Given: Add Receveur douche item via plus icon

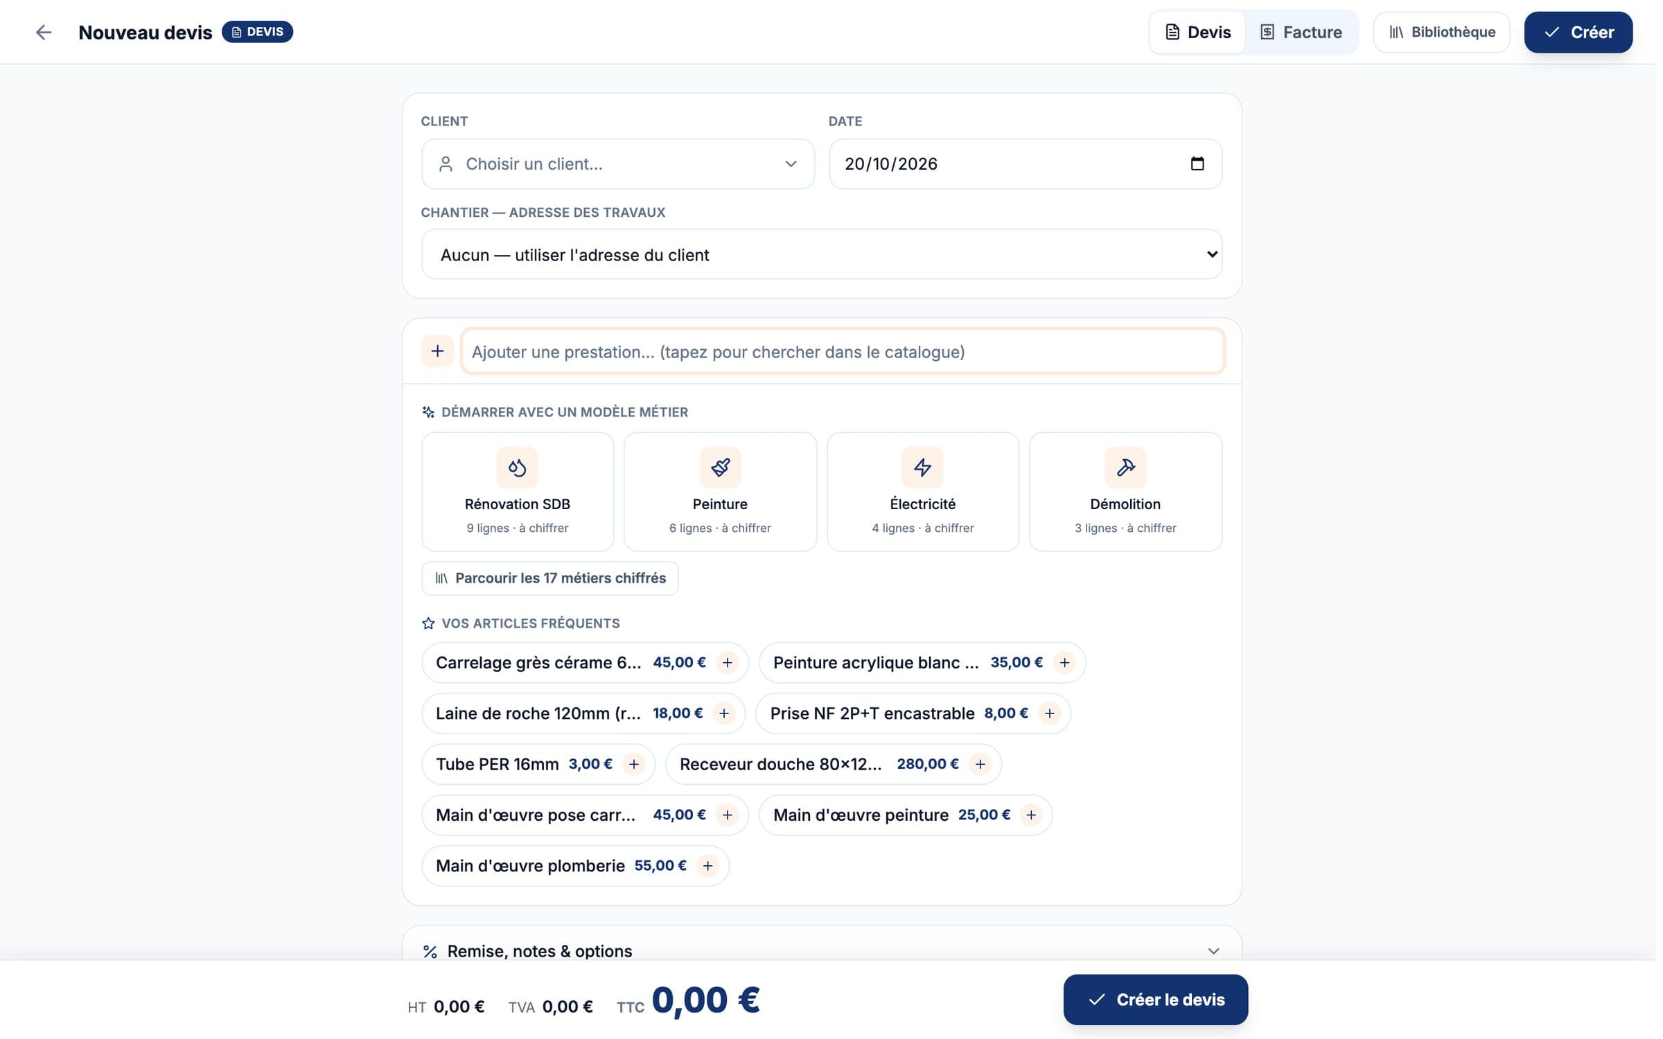Looking at the screenshot, I should (x=980, y=764).
